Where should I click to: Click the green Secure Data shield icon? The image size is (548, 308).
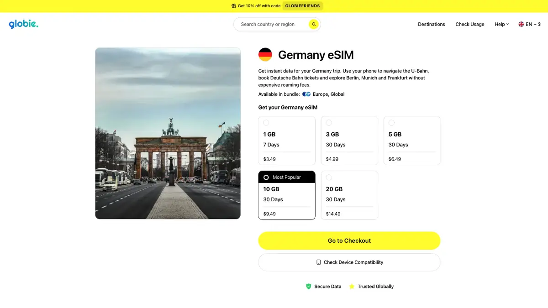click(309, 287)
